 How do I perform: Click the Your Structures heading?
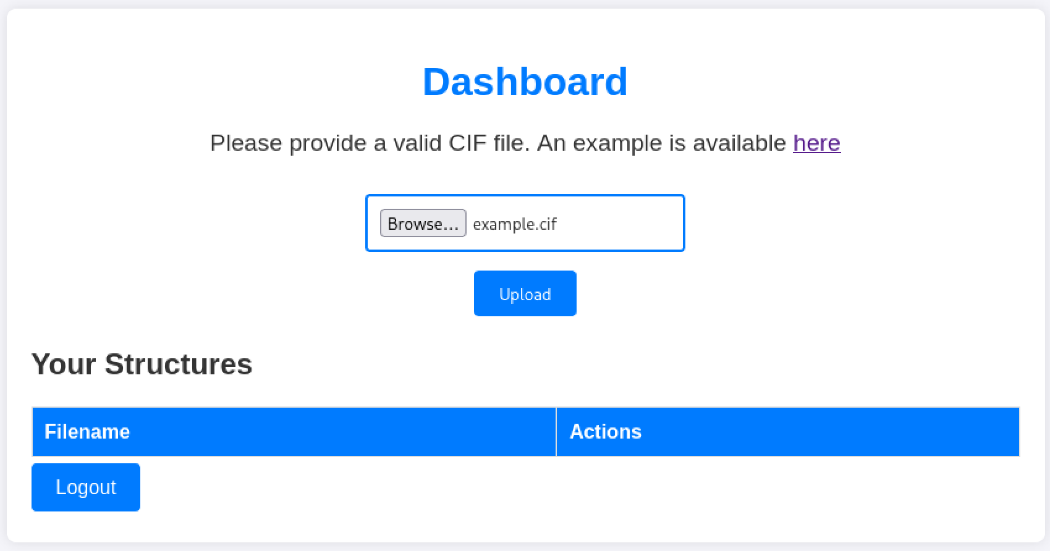click(142, 364)
